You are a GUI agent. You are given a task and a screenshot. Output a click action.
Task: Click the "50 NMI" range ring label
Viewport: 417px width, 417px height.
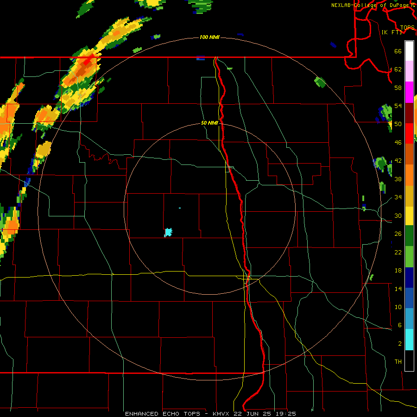coord(209,123)
